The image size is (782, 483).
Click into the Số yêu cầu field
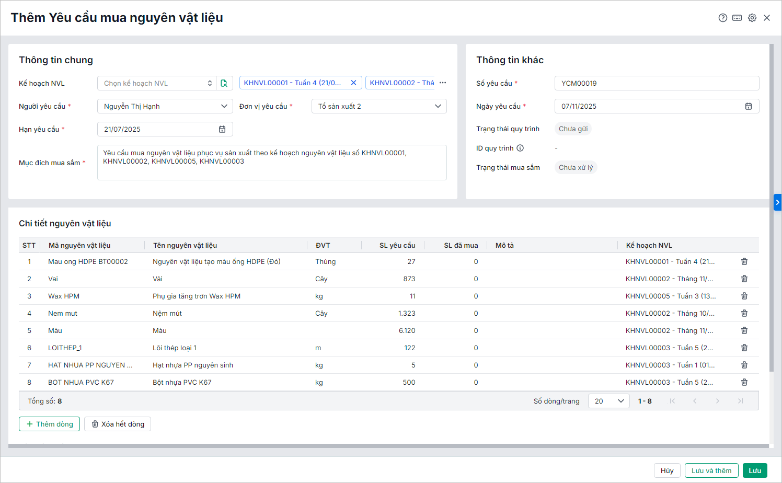tap(656, 83)
